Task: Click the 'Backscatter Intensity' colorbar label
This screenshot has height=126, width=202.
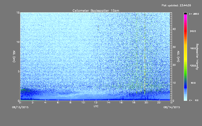Action: pos(197,57)
